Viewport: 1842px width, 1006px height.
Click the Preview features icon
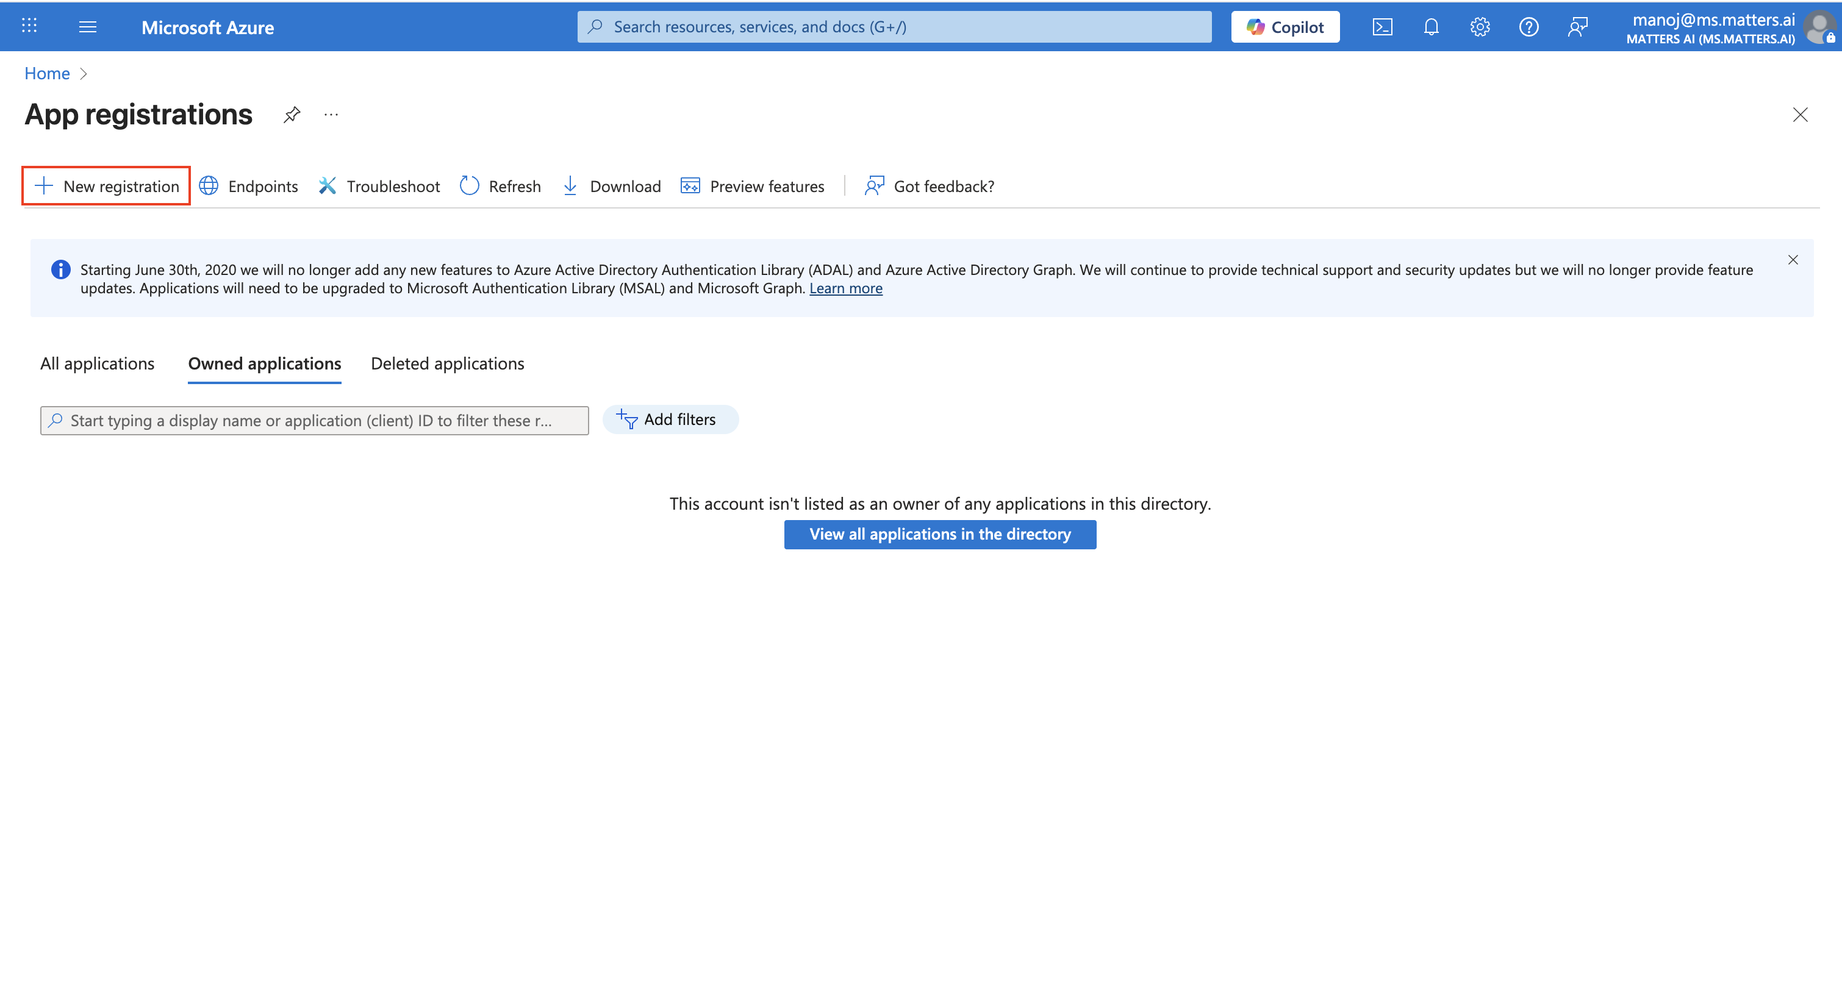[x=690, y=186]
